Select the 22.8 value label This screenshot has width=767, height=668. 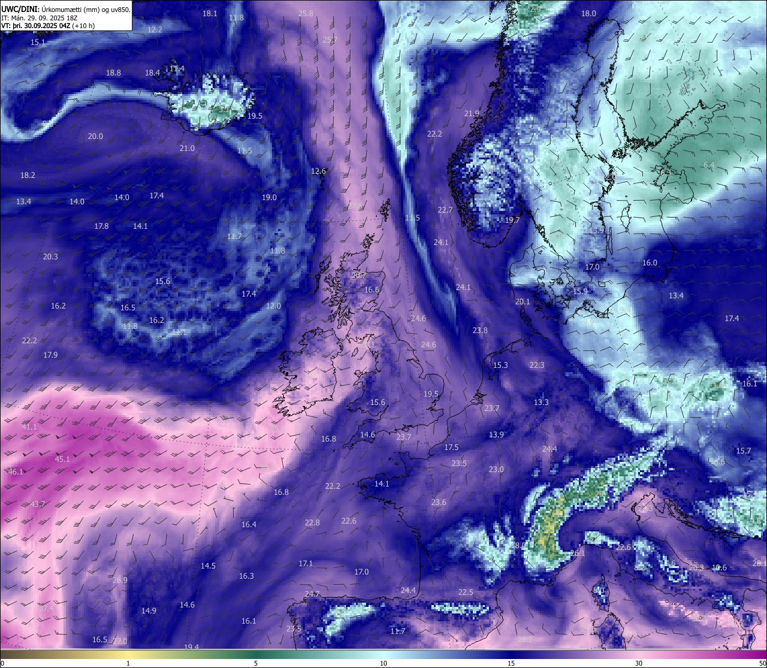(x=312, y=522)
